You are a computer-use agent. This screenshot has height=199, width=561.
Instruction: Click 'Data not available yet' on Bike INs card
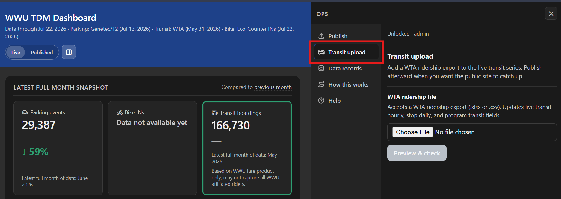152,123
